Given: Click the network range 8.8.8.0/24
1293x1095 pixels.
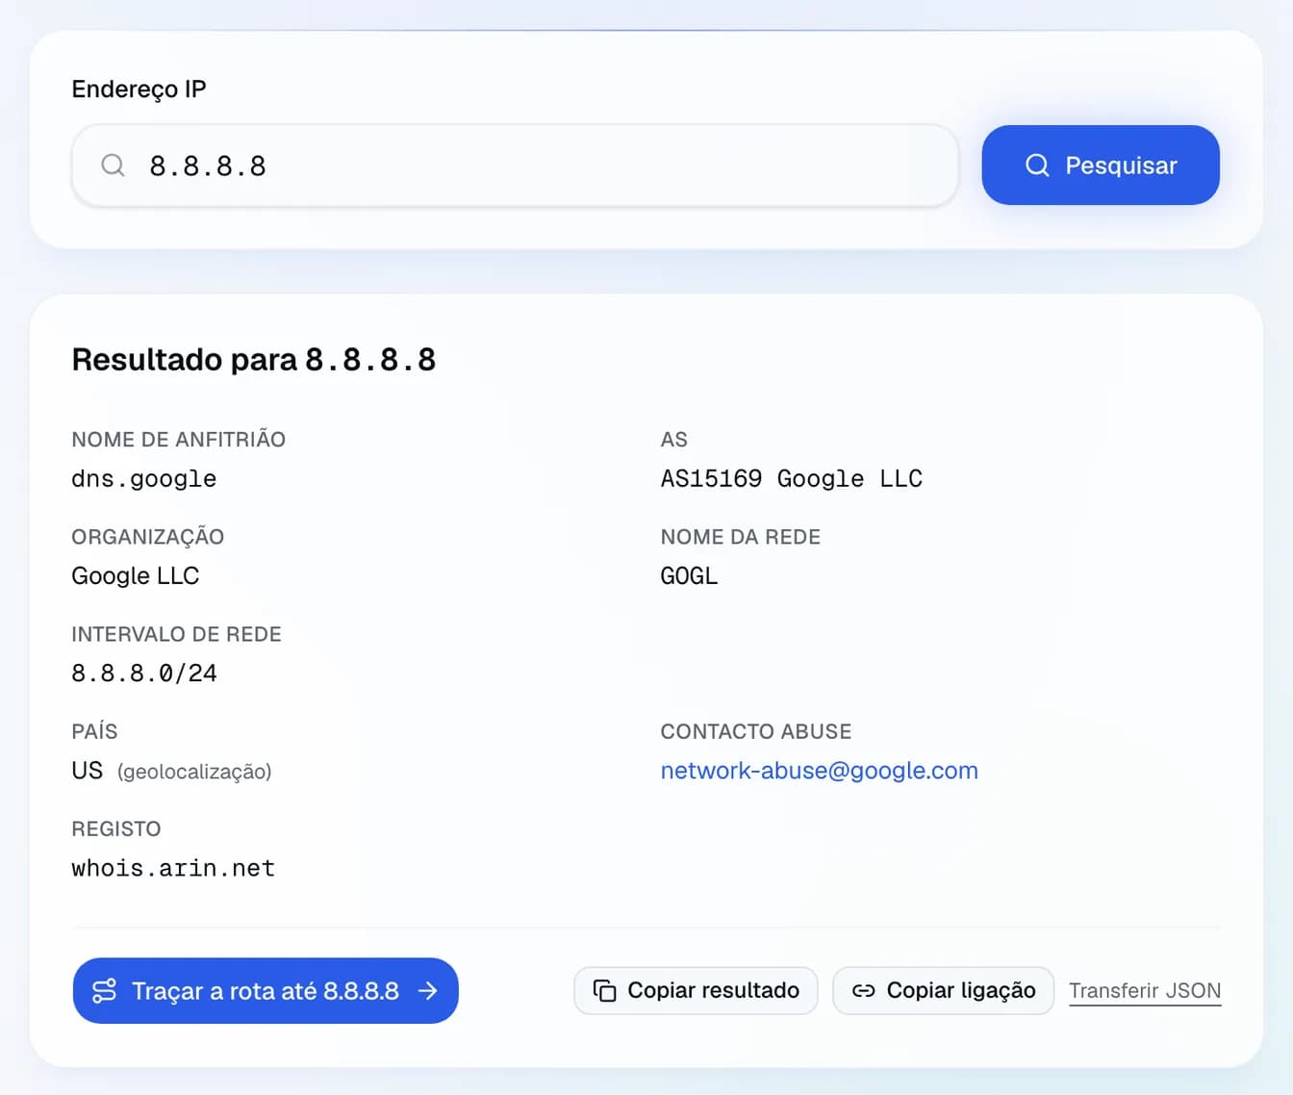Looking at the screenshot, I should [x=144, y=674].
